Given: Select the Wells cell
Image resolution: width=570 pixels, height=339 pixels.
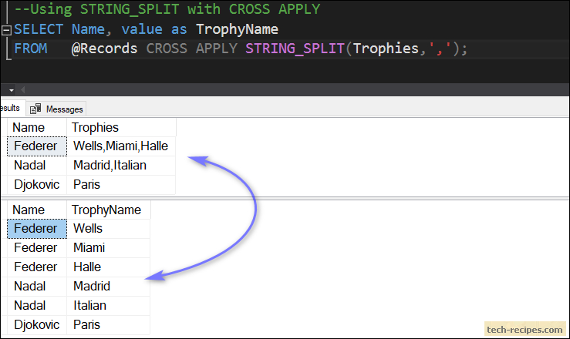Looking at the screenshot, I should (x=109, y=229).
